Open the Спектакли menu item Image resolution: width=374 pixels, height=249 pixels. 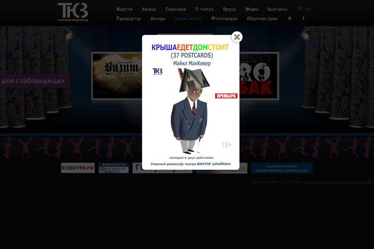[176, 9]
